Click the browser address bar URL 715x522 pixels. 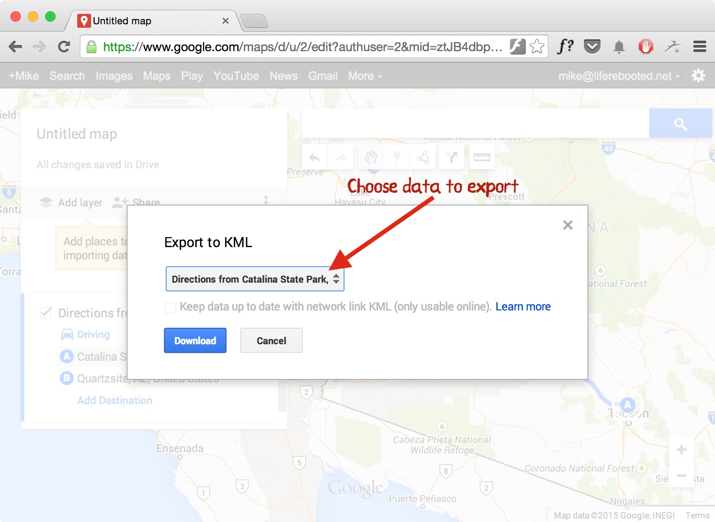tap(302, 46)
